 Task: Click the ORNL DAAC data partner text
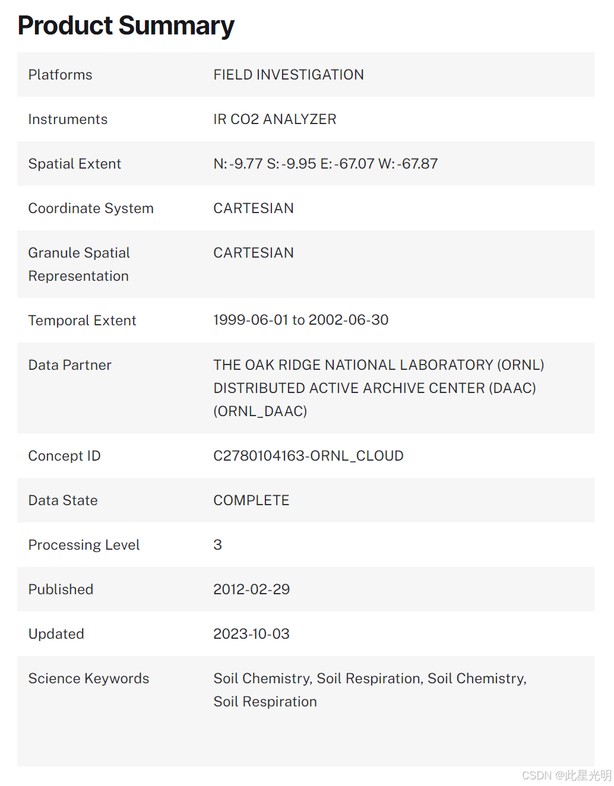pos(378,388)
